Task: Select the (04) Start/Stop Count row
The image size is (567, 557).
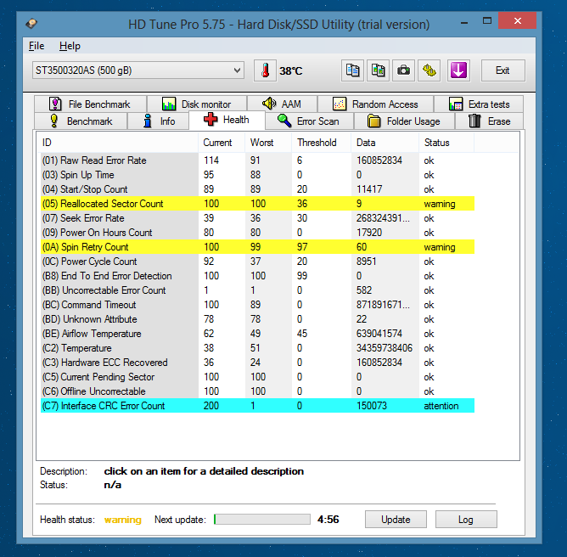Action: click(x=257, y=189)
